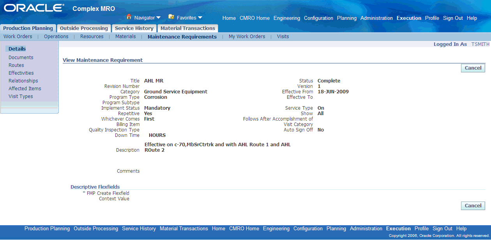Click Service History in footer

139,229
